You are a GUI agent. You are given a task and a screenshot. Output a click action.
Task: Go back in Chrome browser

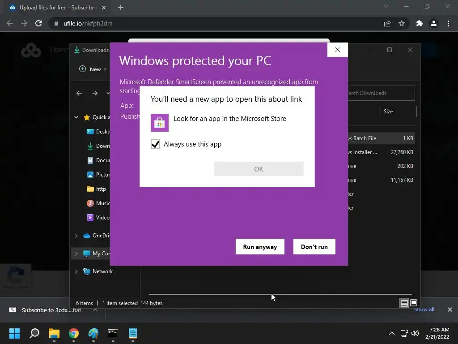coord(10,23)
